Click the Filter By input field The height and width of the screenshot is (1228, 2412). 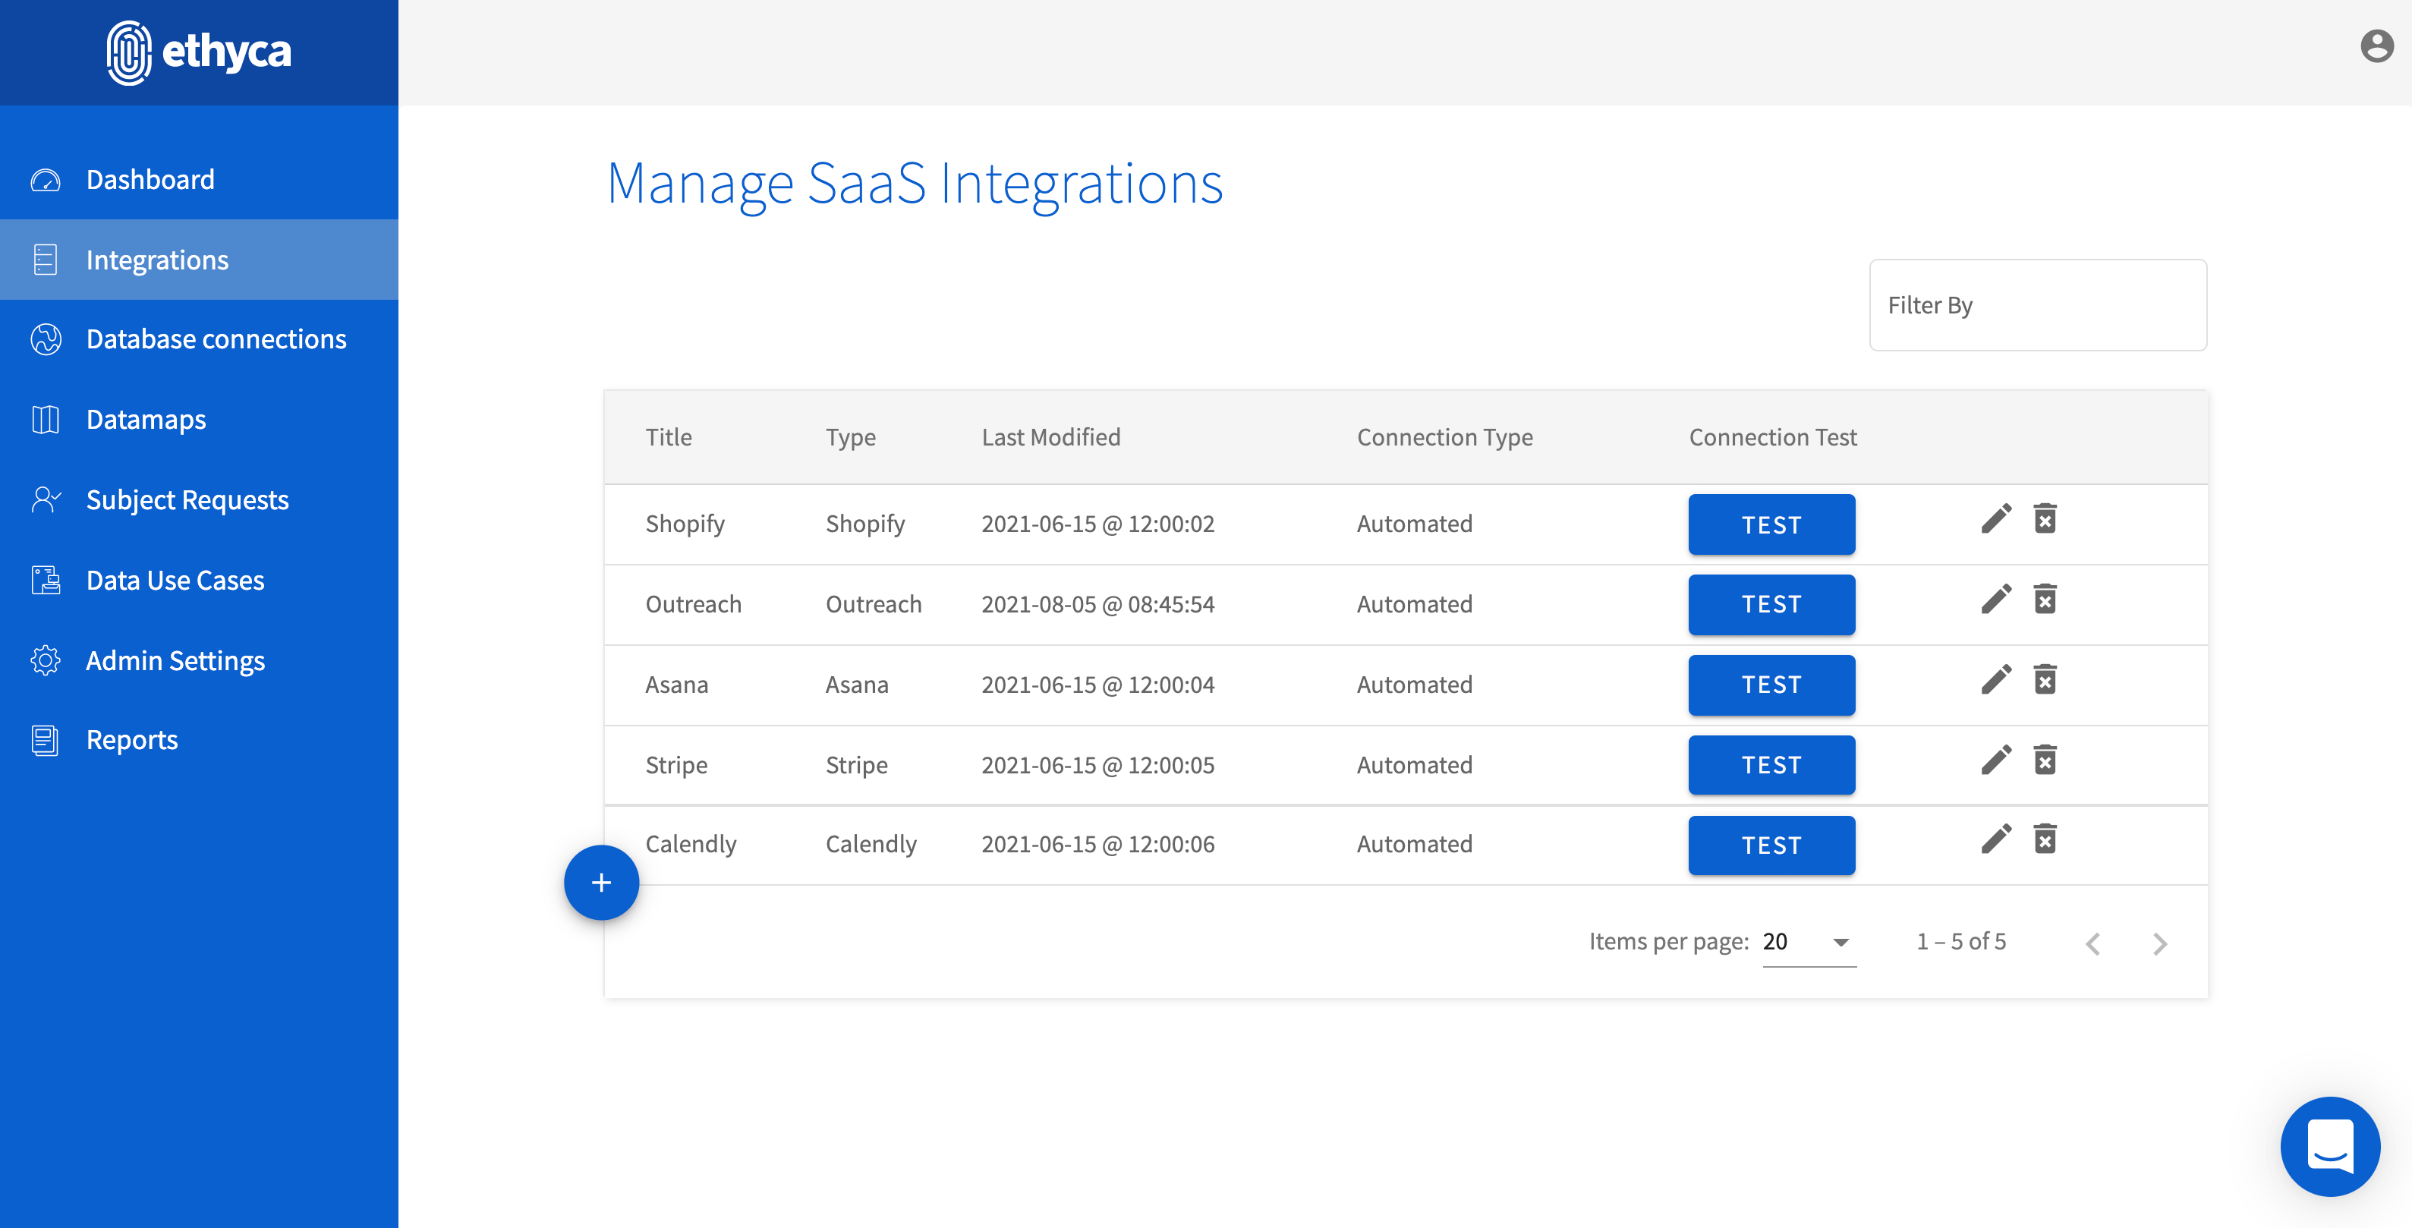pos(2038,305)
